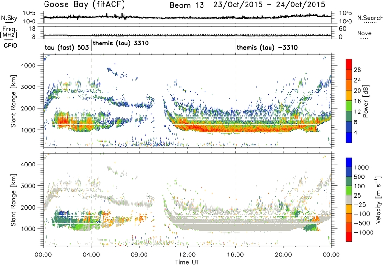Click the '4000' tick on the power panel
The image size is (383, 265).
click(28, 66)
